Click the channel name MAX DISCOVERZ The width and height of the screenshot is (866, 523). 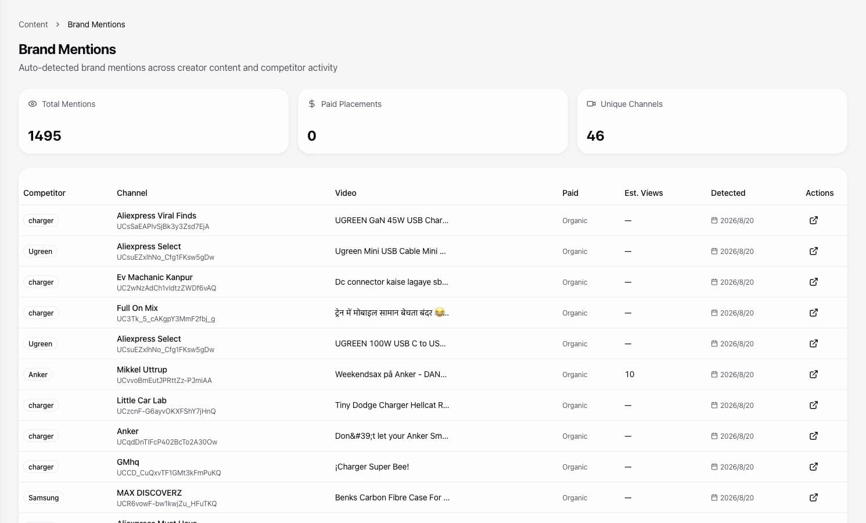click(x=149, y=493)
